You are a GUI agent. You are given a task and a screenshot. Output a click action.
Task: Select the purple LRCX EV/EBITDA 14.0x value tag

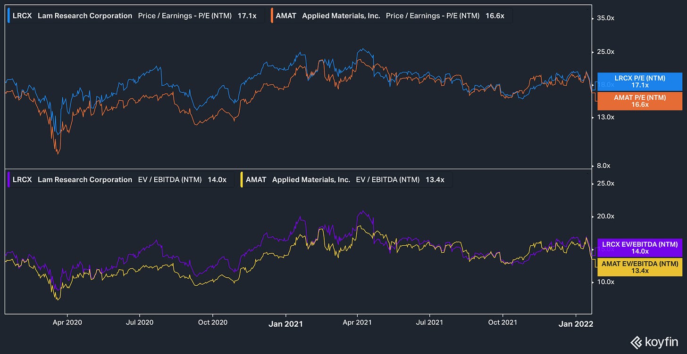(639, 248)
